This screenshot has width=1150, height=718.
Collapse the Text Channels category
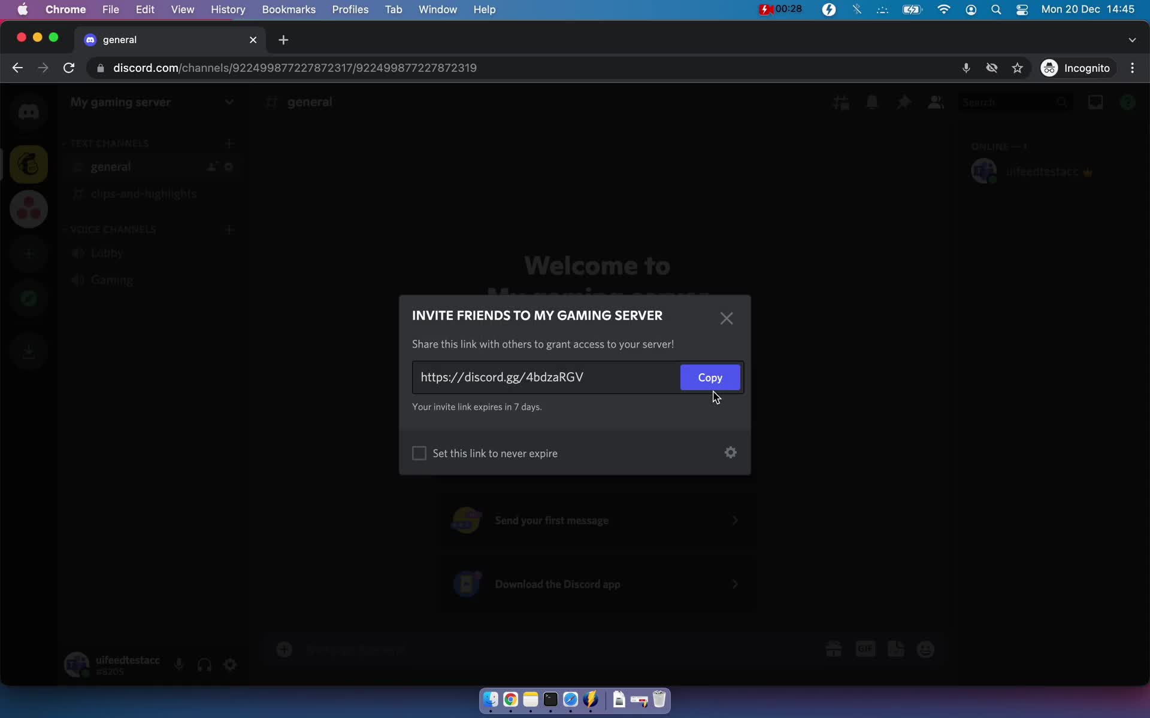109,144
